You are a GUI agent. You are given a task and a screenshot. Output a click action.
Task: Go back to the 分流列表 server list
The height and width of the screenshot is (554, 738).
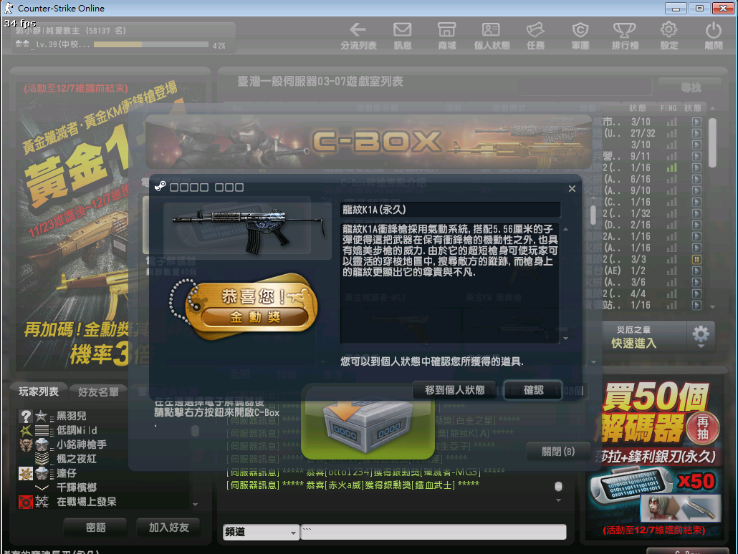tap(358, 37)
